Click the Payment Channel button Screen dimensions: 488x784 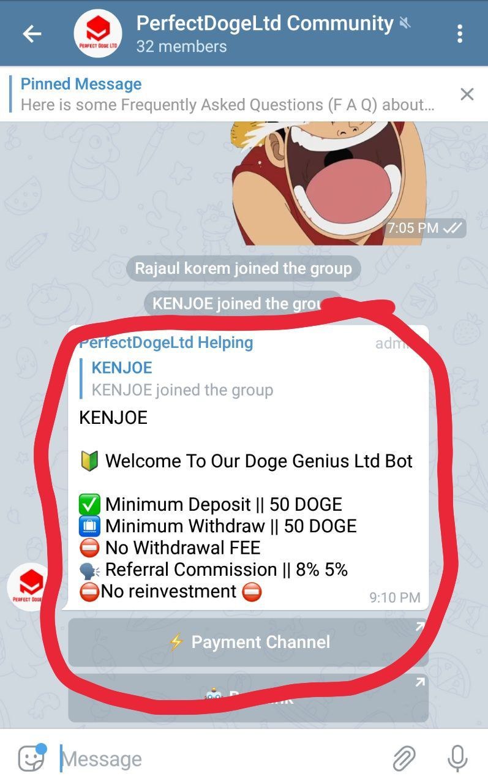pyautogui.click(x=248, y=642)
